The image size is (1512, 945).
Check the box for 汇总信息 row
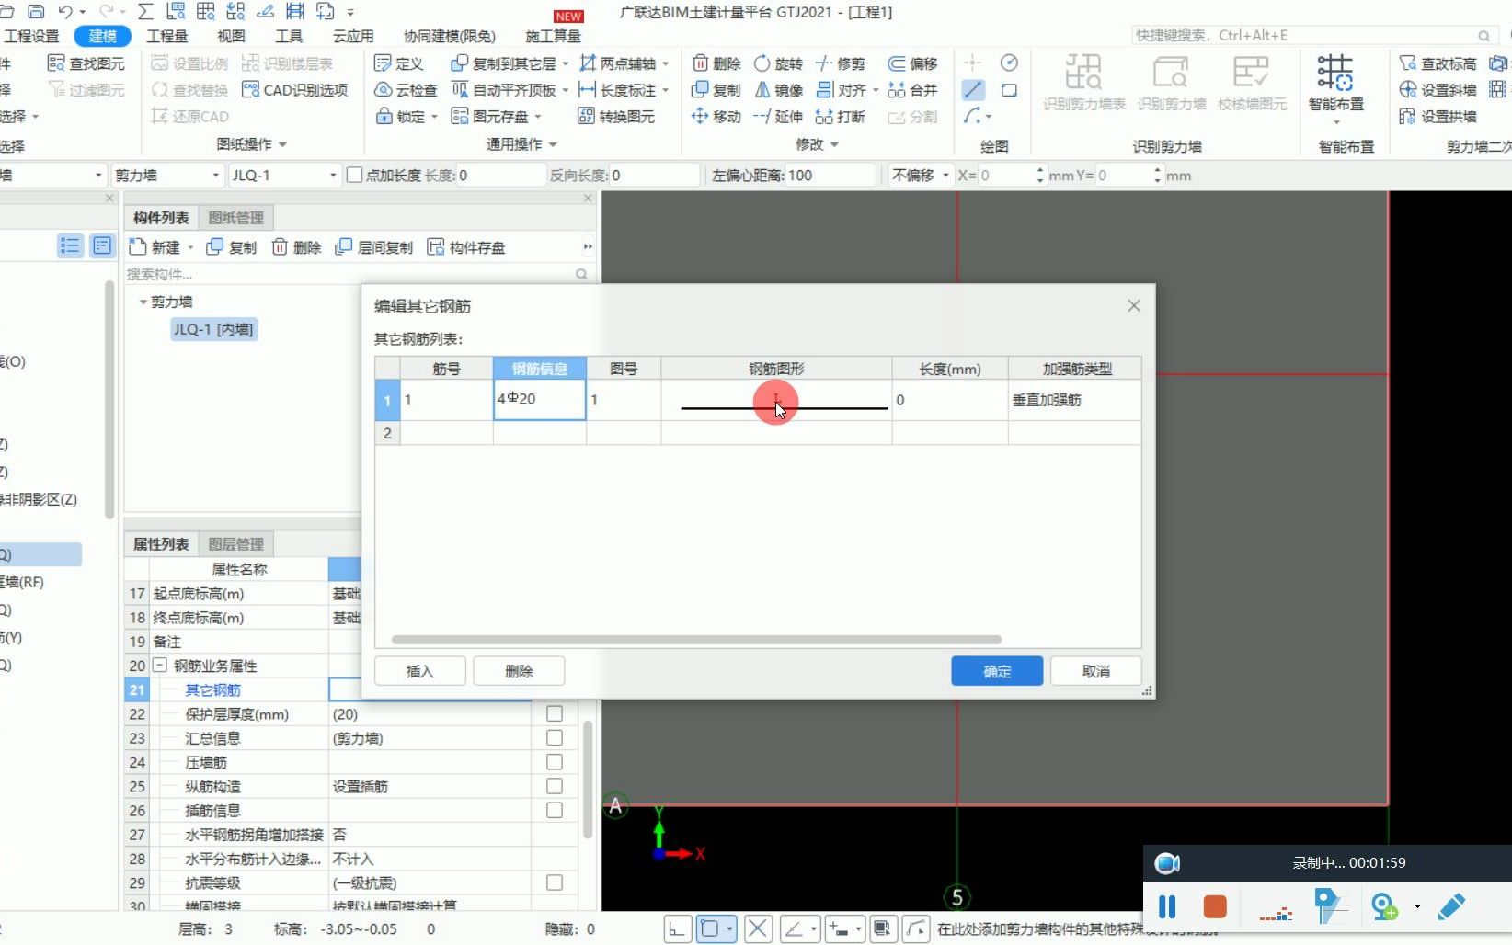point(555,737)
